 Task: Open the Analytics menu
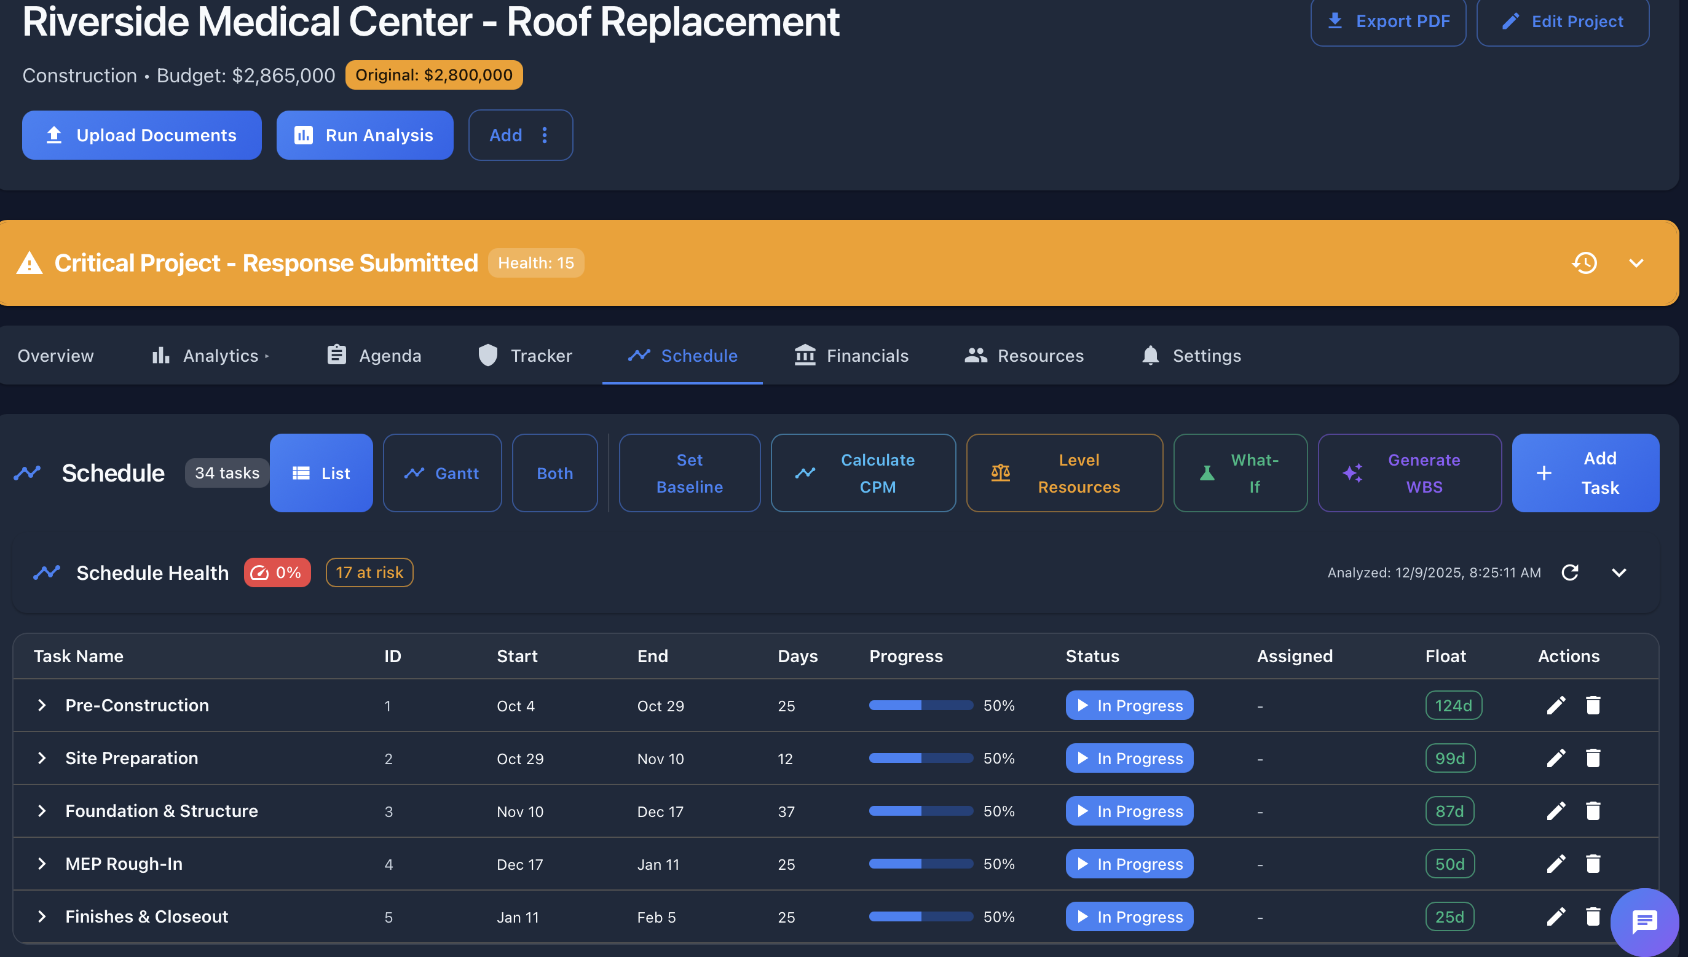[219, 356]
